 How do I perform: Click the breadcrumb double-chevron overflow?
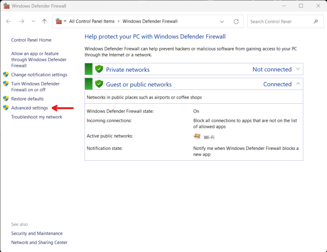tap(65, 21)
